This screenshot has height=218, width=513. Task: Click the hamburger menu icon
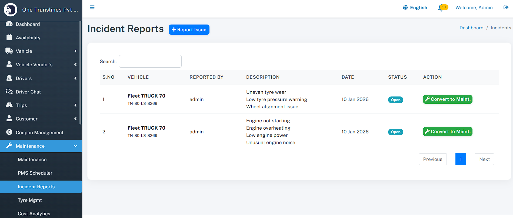pyautogui.click(x=92, y=8)
